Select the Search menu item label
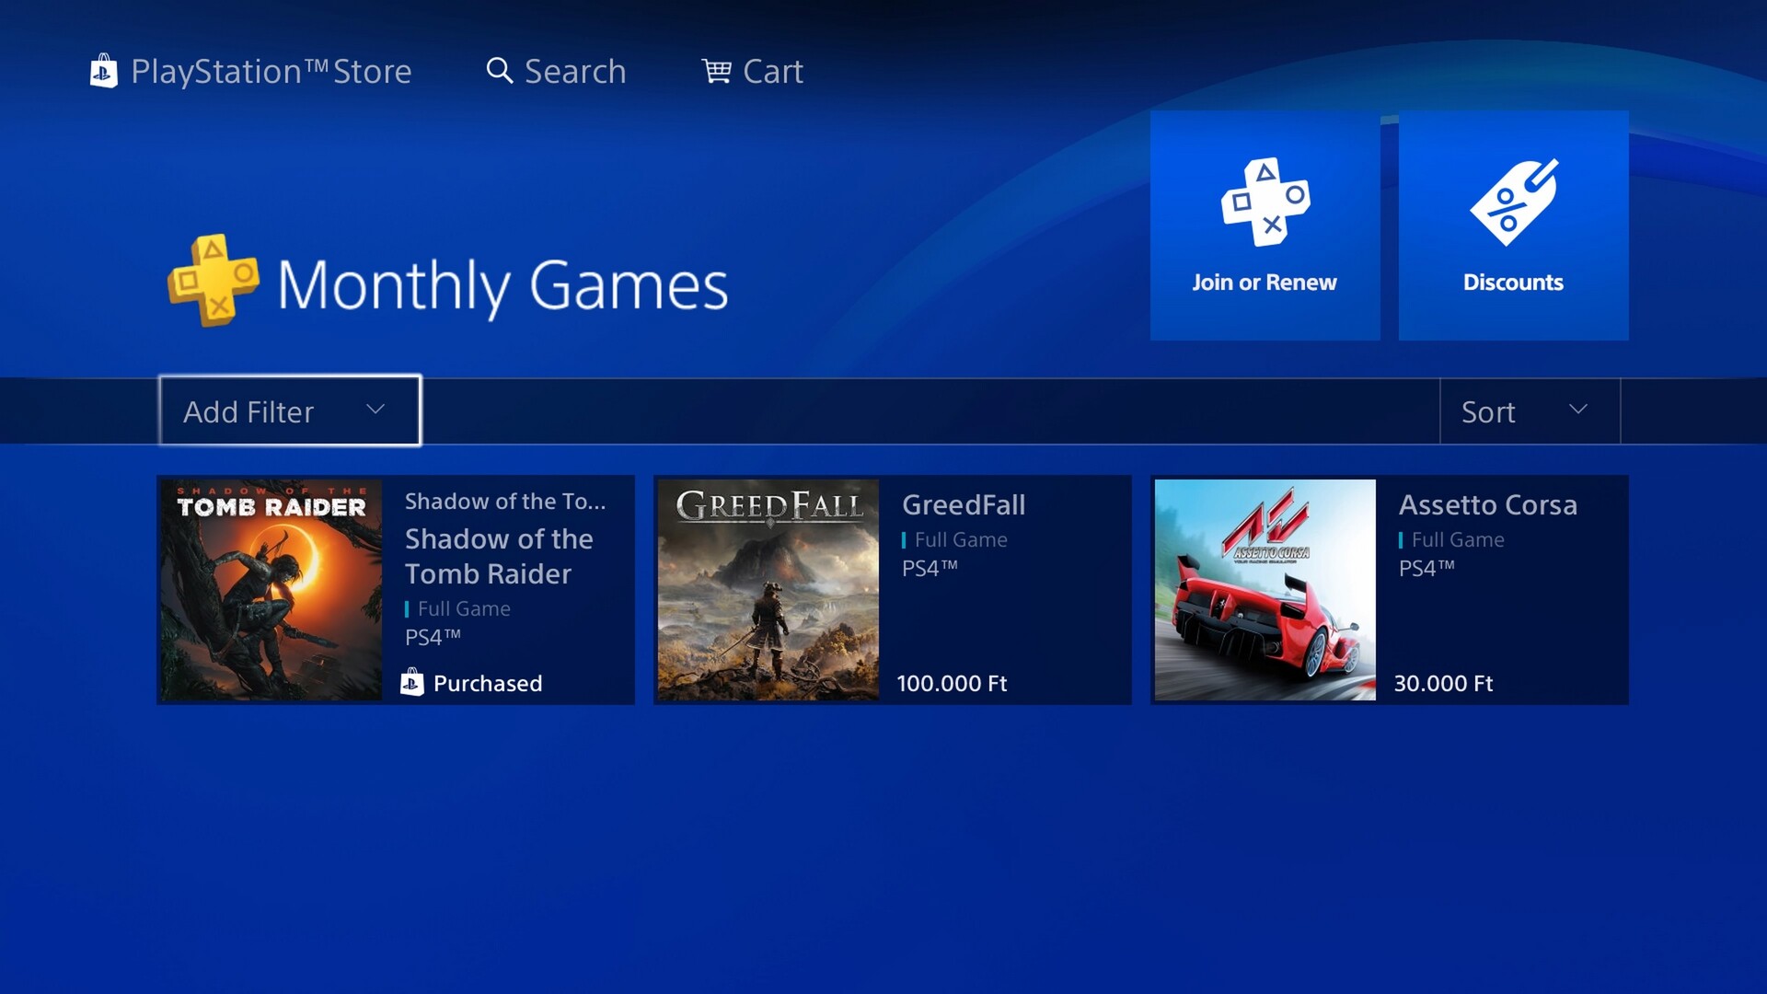Image resolution: width=1767 pixels, height=994 pixels. (x=575, y=71)
